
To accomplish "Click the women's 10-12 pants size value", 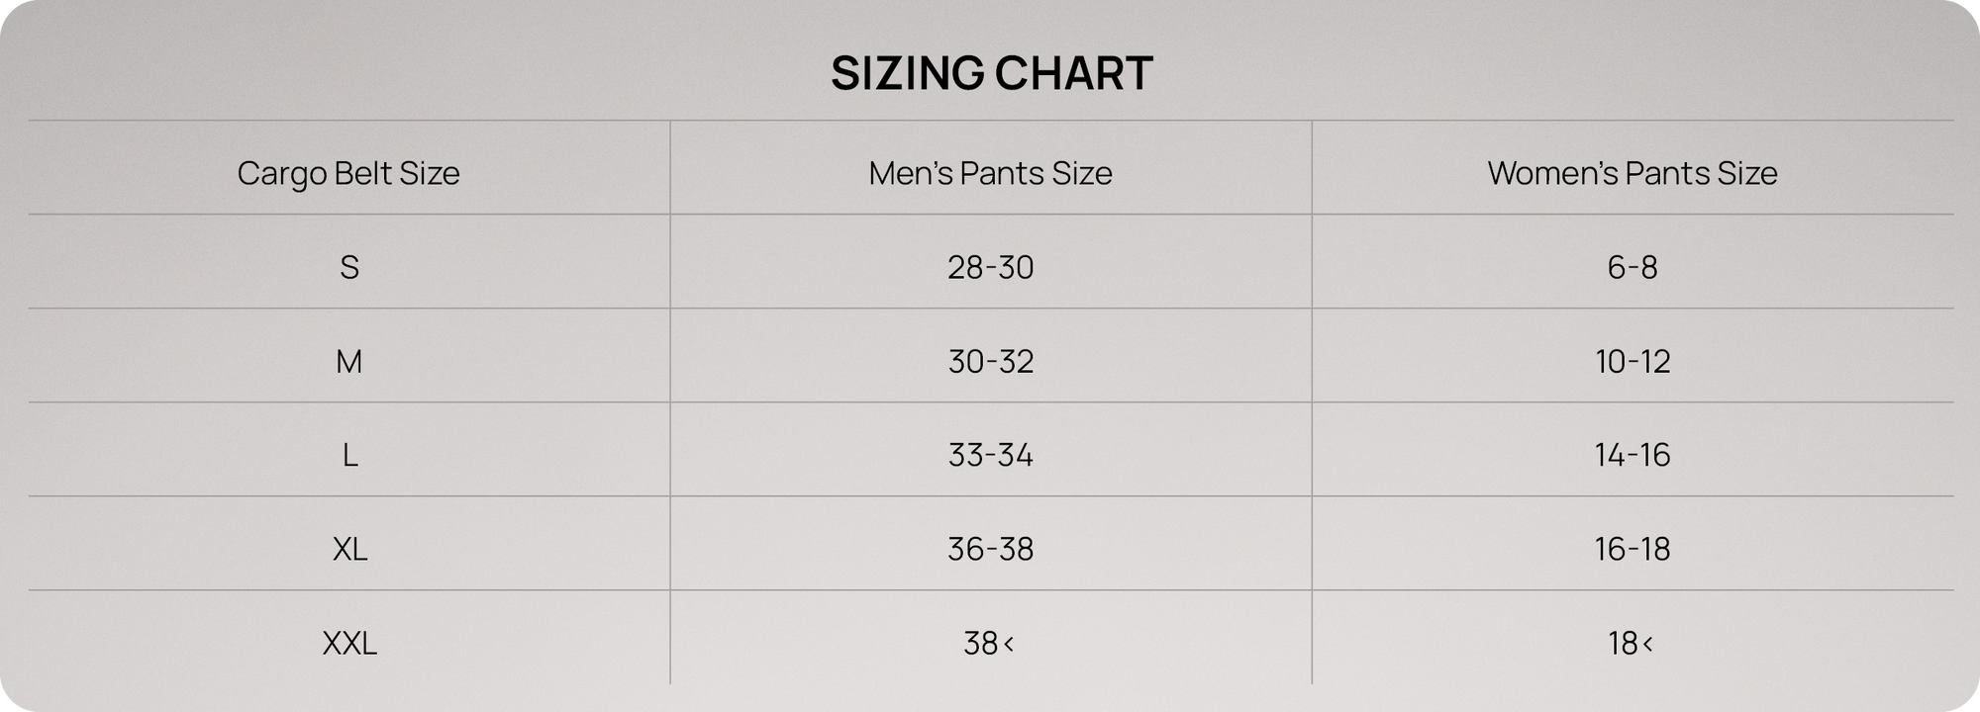I will click(x=1632, y=361).
